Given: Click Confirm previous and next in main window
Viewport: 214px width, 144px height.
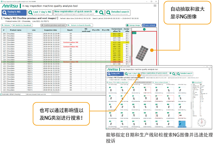Looking at the screenshot, I should point(53,25).
